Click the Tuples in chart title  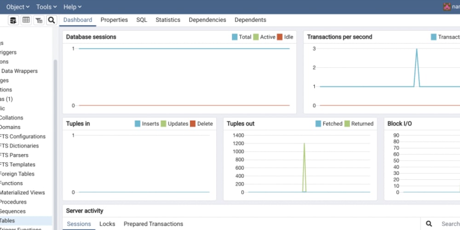click(78, 124)
